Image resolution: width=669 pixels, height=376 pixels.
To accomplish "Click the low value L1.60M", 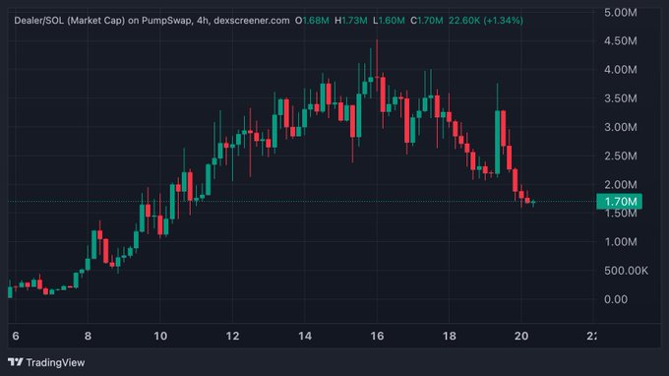I will coord(389,21).
